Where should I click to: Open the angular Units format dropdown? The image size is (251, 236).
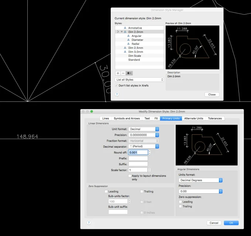pos(200,180)
